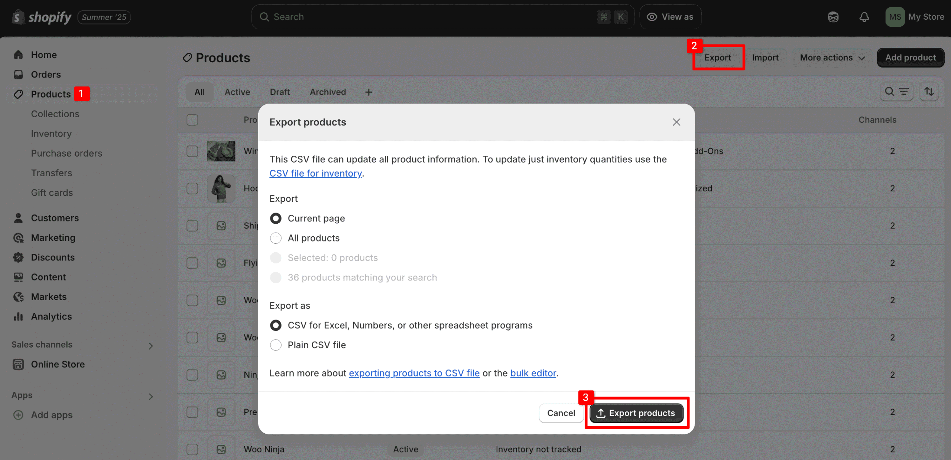Open Gift cards in the sidebar

click(x=52, y=193)
